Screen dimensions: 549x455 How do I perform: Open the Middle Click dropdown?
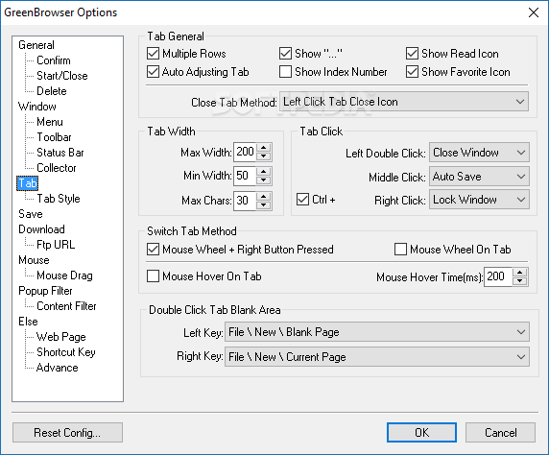coord(479,177)
